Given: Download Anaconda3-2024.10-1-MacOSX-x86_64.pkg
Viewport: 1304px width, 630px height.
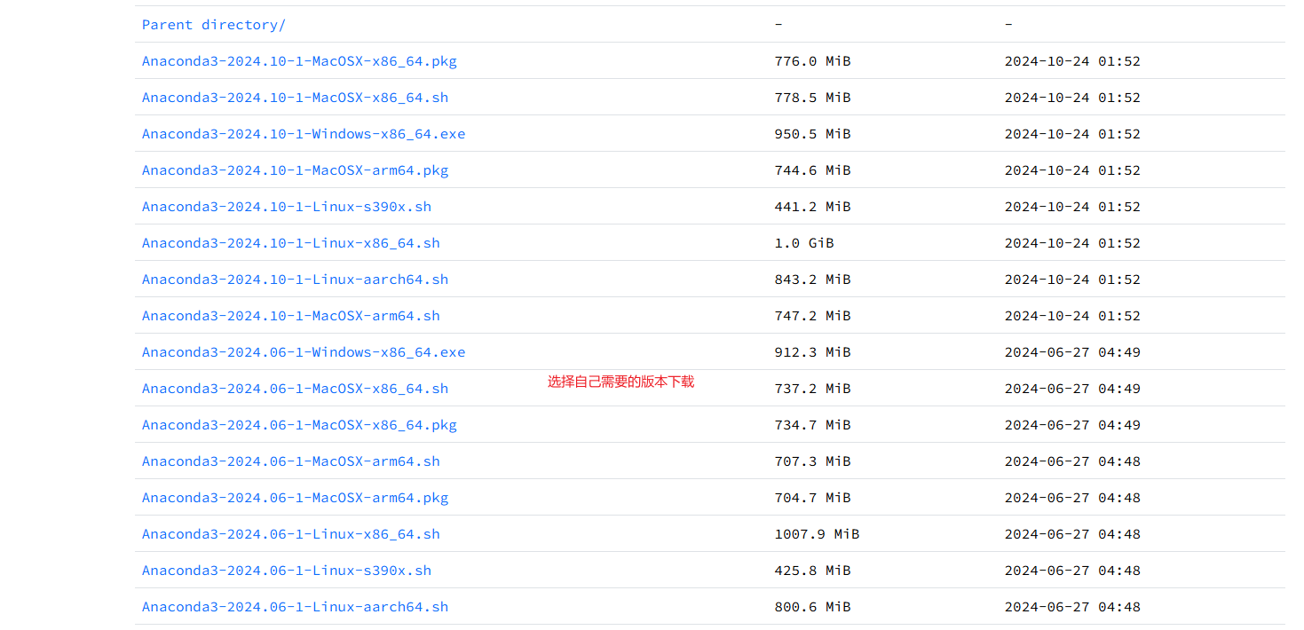Looking at the screenshot, I should coord(299,61).
